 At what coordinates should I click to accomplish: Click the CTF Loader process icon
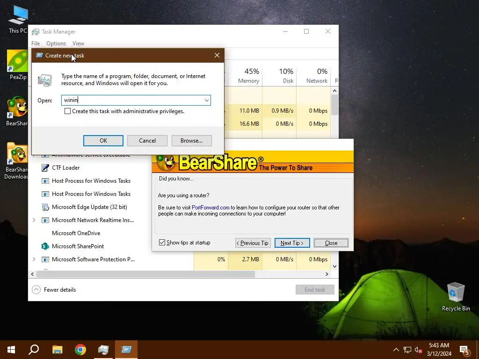(x=45, y=168)
